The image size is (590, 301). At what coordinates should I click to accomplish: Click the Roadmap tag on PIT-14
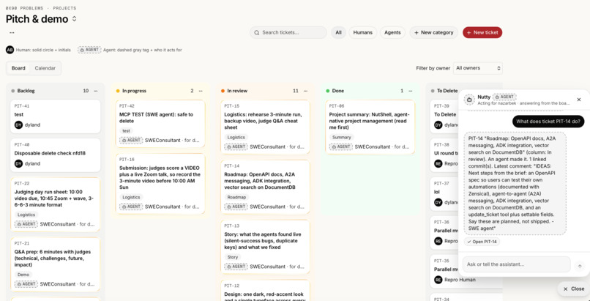(x=236, y=197)
